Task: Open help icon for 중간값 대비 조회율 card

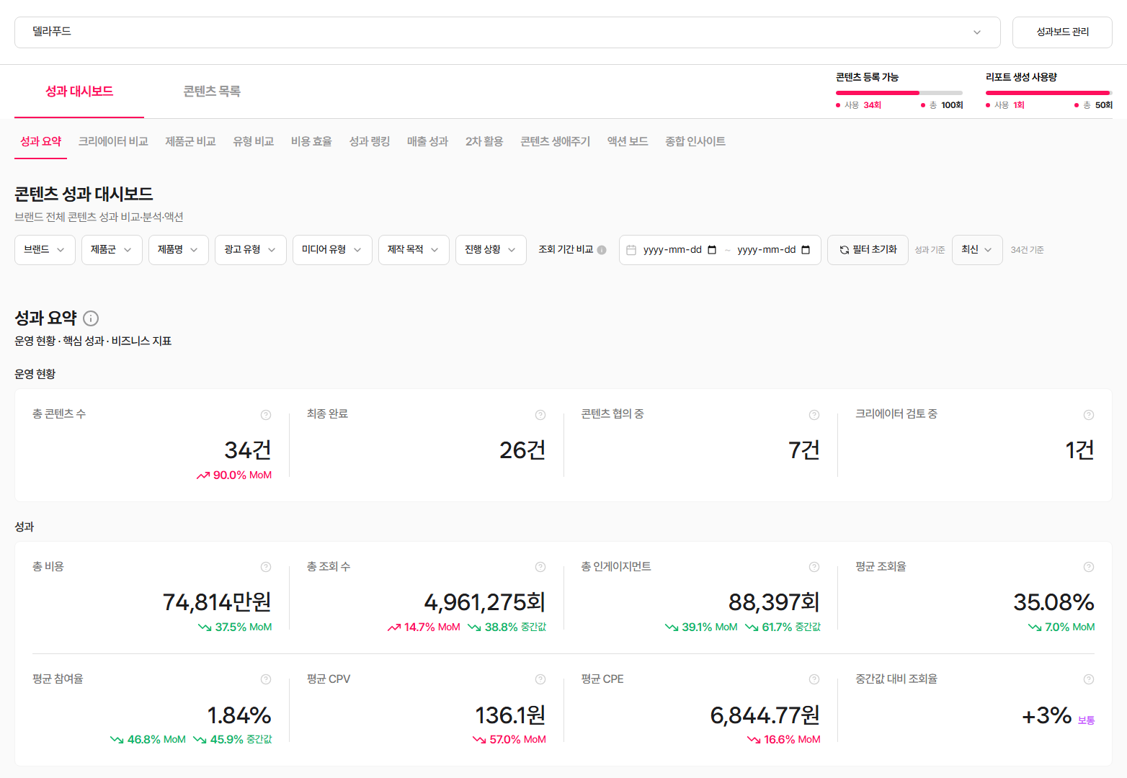Action: (x=1089, y=679)
